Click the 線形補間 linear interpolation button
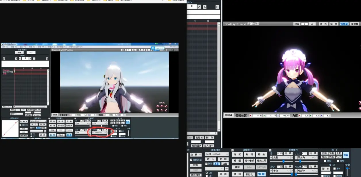 click(x=196, y=175)
